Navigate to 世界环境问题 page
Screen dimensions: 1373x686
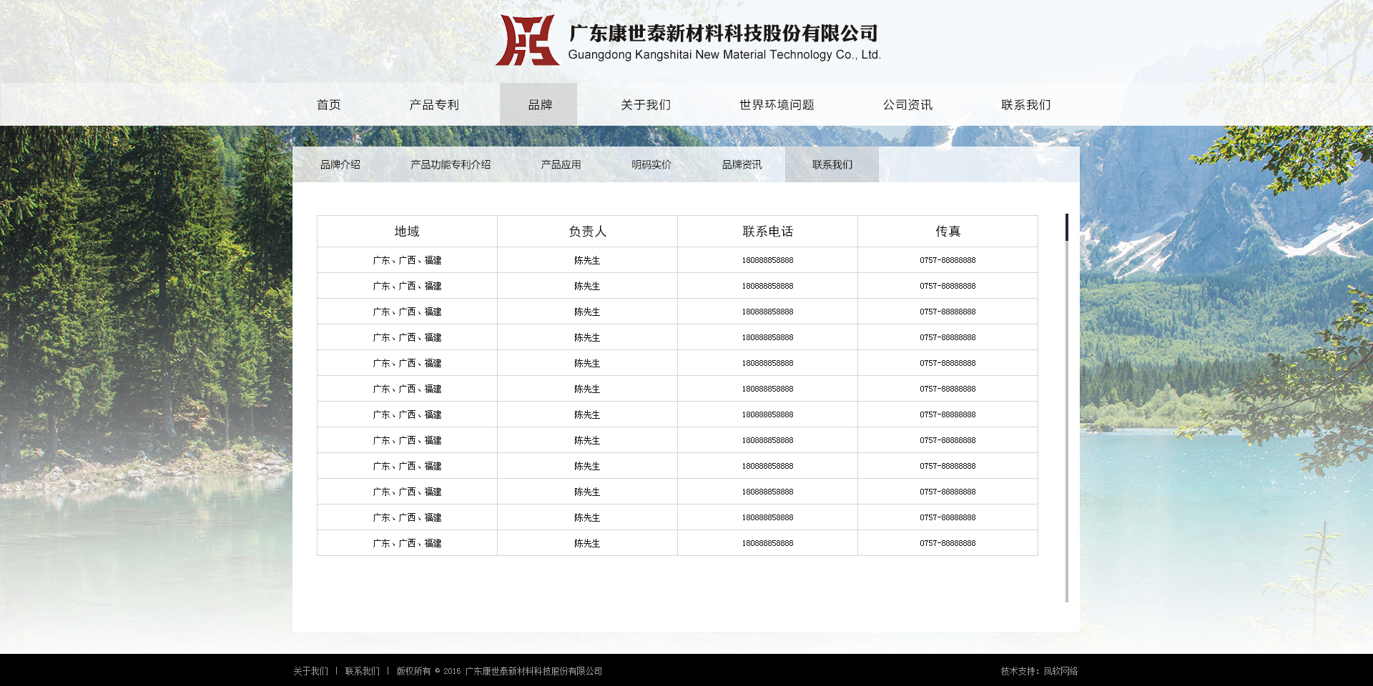point(777,105)
